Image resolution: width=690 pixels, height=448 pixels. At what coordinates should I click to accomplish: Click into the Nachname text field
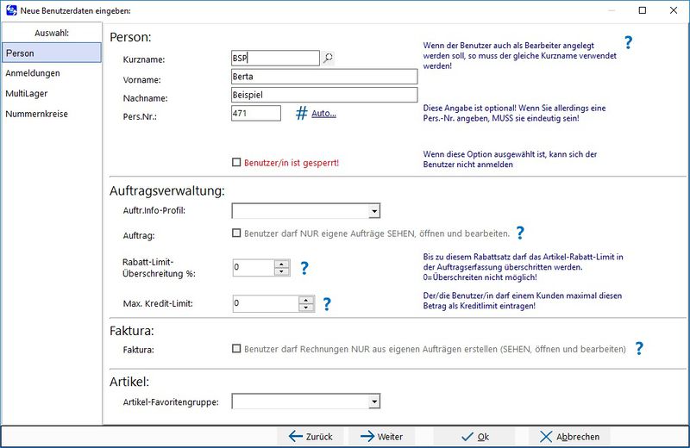(324, 95)
